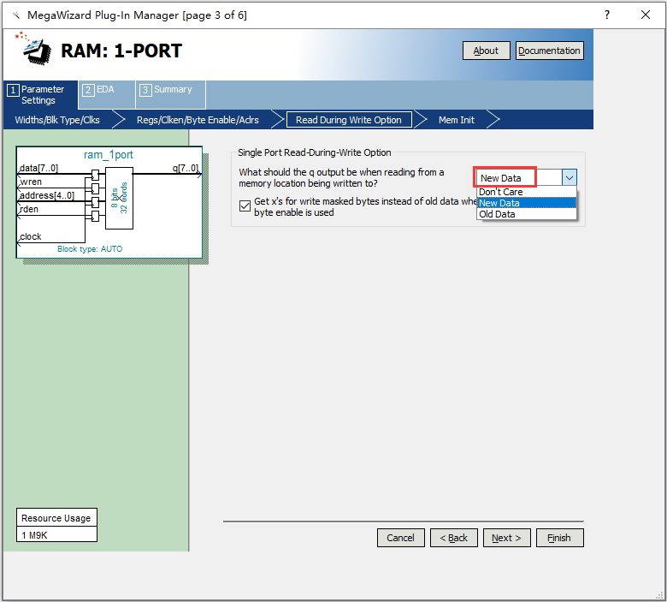Click the About button

click(x=487, y=51)
